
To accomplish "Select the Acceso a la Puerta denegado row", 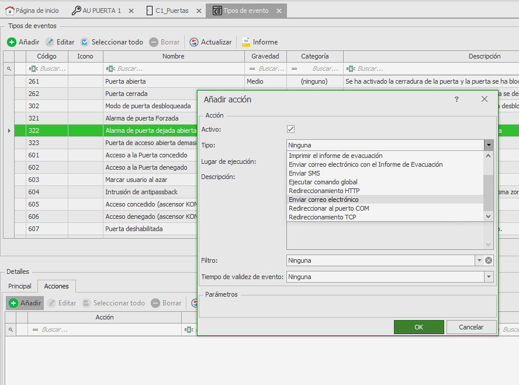I will point(106,167).
